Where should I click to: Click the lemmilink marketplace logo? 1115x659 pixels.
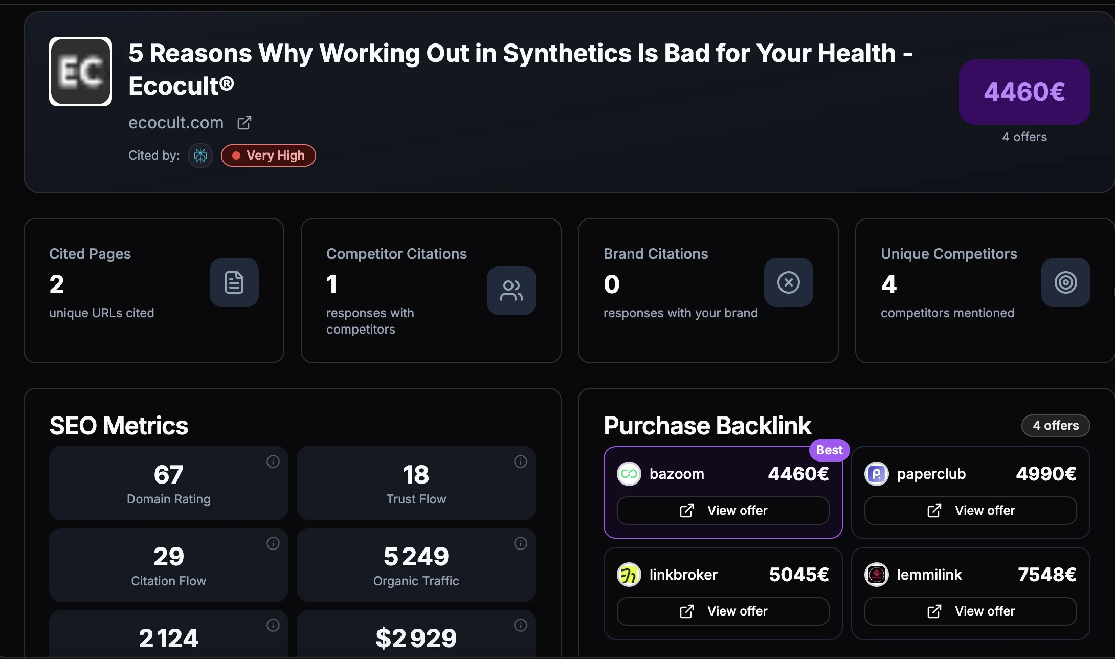tap(877, 574)
